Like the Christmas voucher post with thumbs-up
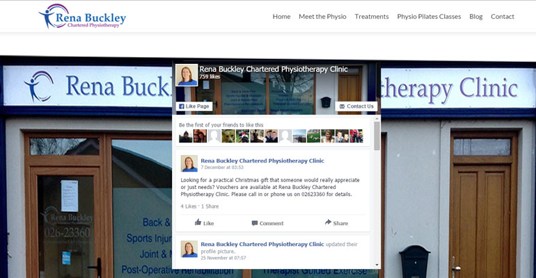Screen dimensions: 536x278 [x=205, y=223]
